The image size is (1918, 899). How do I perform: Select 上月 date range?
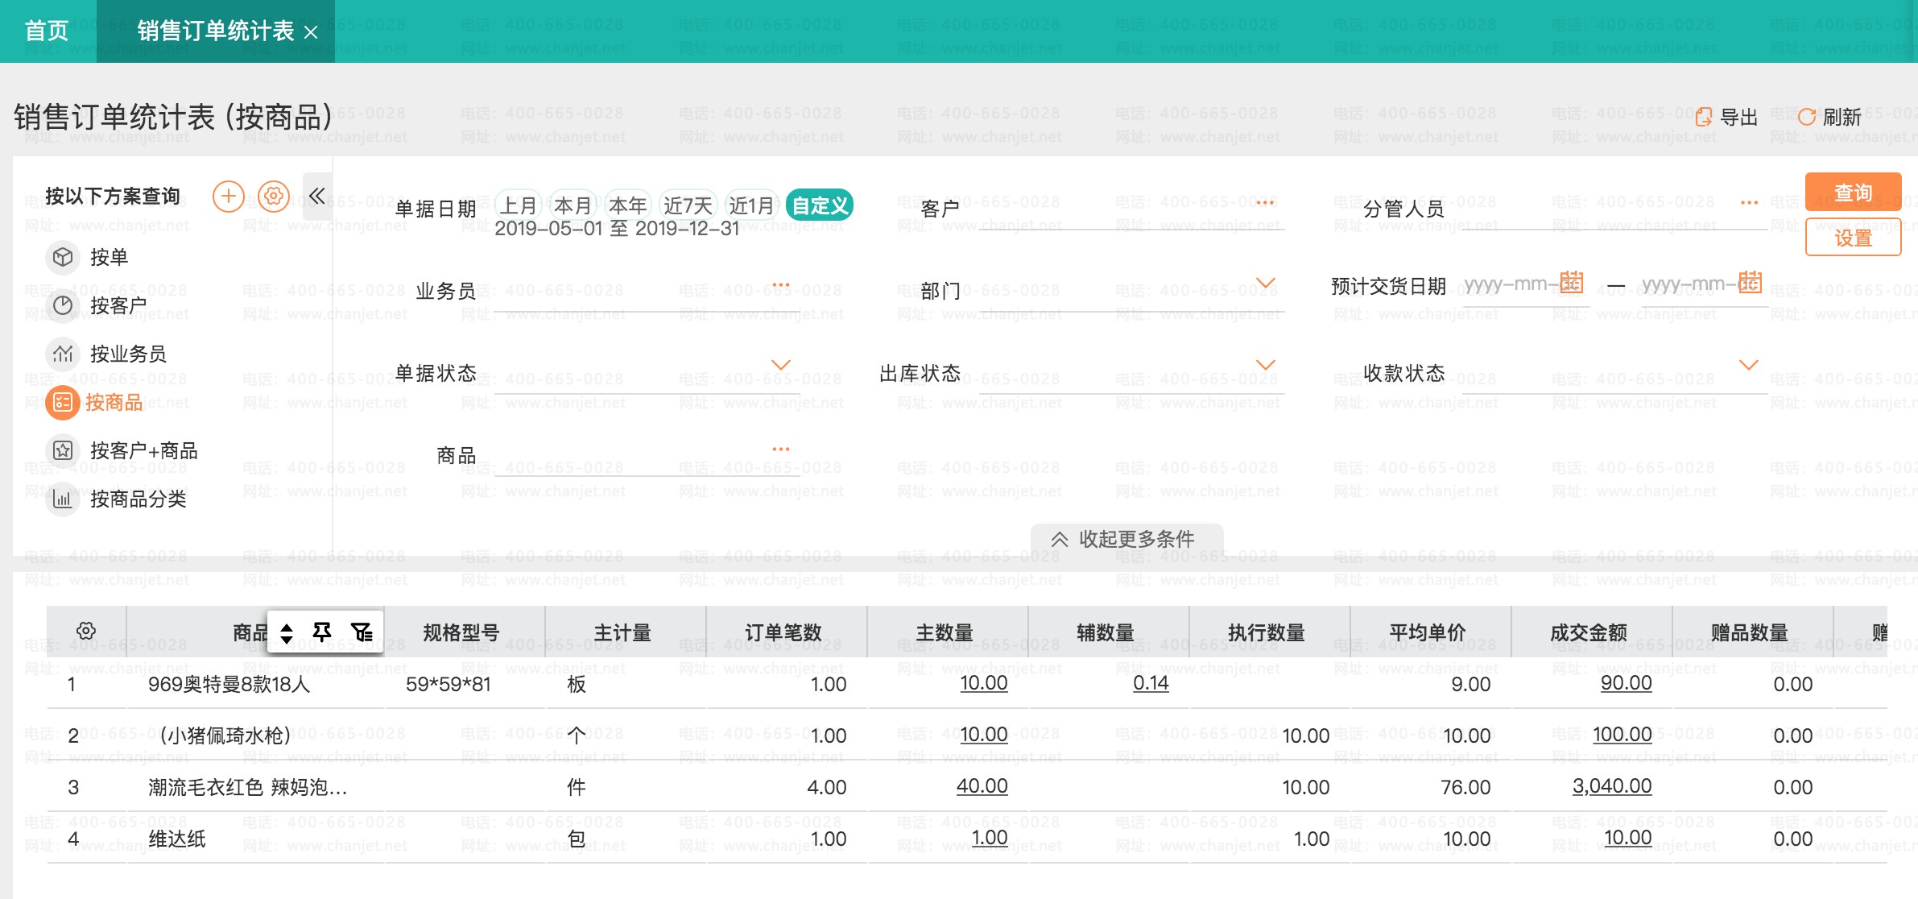tap(518, 205)
